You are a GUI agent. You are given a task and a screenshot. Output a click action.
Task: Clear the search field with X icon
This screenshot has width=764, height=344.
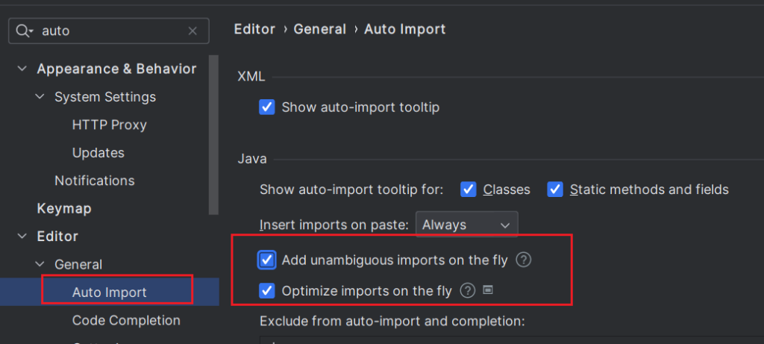point(192,31)
